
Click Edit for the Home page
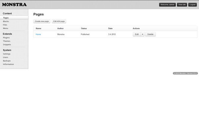(137, 34)
